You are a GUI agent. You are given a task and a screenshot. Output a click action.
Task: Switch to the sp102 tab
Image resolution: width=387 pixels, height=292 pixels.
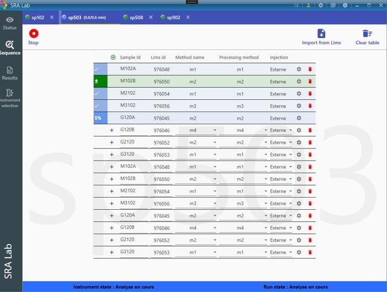37,17
